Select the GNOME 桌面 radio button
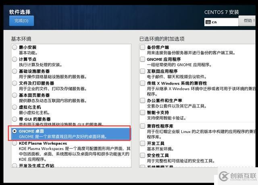The width and height of the screenshot is (258, 185). tap(15, 131)
